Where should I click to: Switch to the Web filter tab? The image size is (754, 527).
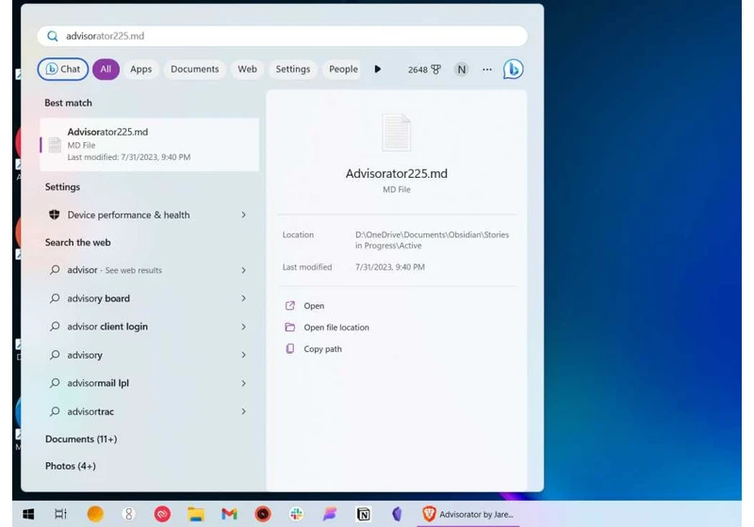tap(247, 69)
